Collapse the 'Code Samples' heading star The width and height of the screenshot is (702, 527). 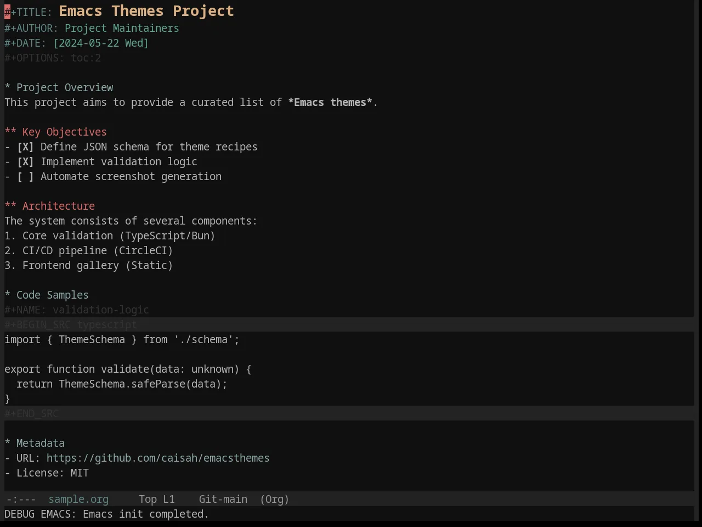coord(8,295)
